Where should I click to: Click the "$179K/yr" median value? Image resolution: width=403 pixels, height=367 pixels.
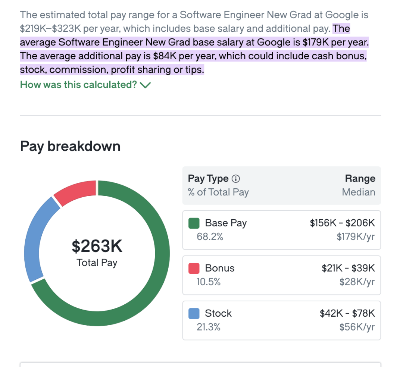[x=356, y=237]
